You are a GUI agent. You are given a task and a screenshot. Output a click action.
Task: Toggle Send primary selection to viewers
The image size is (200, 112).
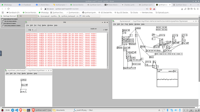(3, 25)
